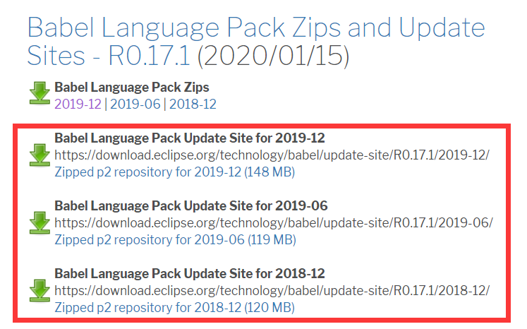
Task: Select the "Update Site for 2018-12" bold title
Action: coord(190,273)
